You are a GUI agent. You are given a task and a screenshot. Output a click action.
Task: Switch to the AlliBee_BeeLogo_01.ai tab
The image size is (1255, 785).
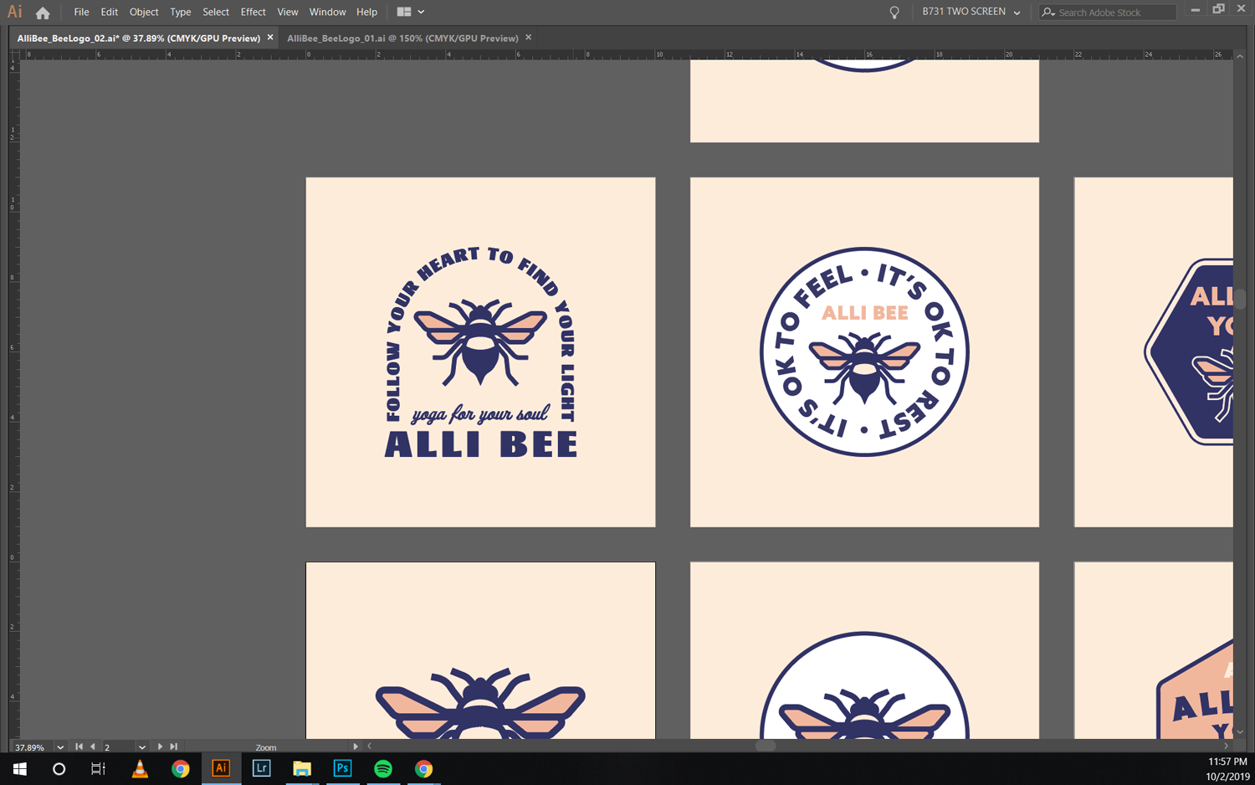point(402,38)
